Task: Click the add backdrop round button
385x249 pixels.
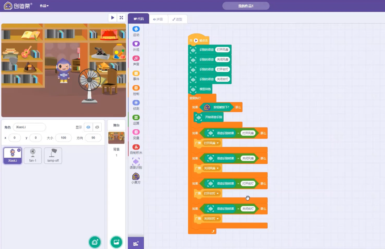Action: [x=116, y=242]
